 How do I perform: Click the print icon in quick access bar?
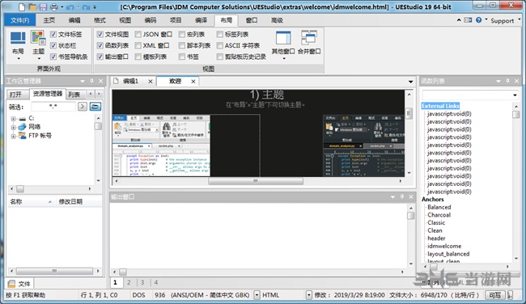click(53, 6)
